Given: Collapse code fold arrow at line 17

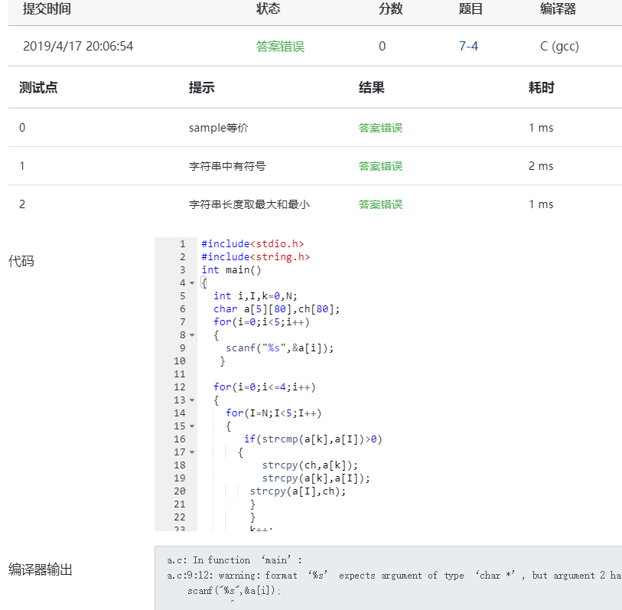Looking at the screenshot, I should 192,452.
